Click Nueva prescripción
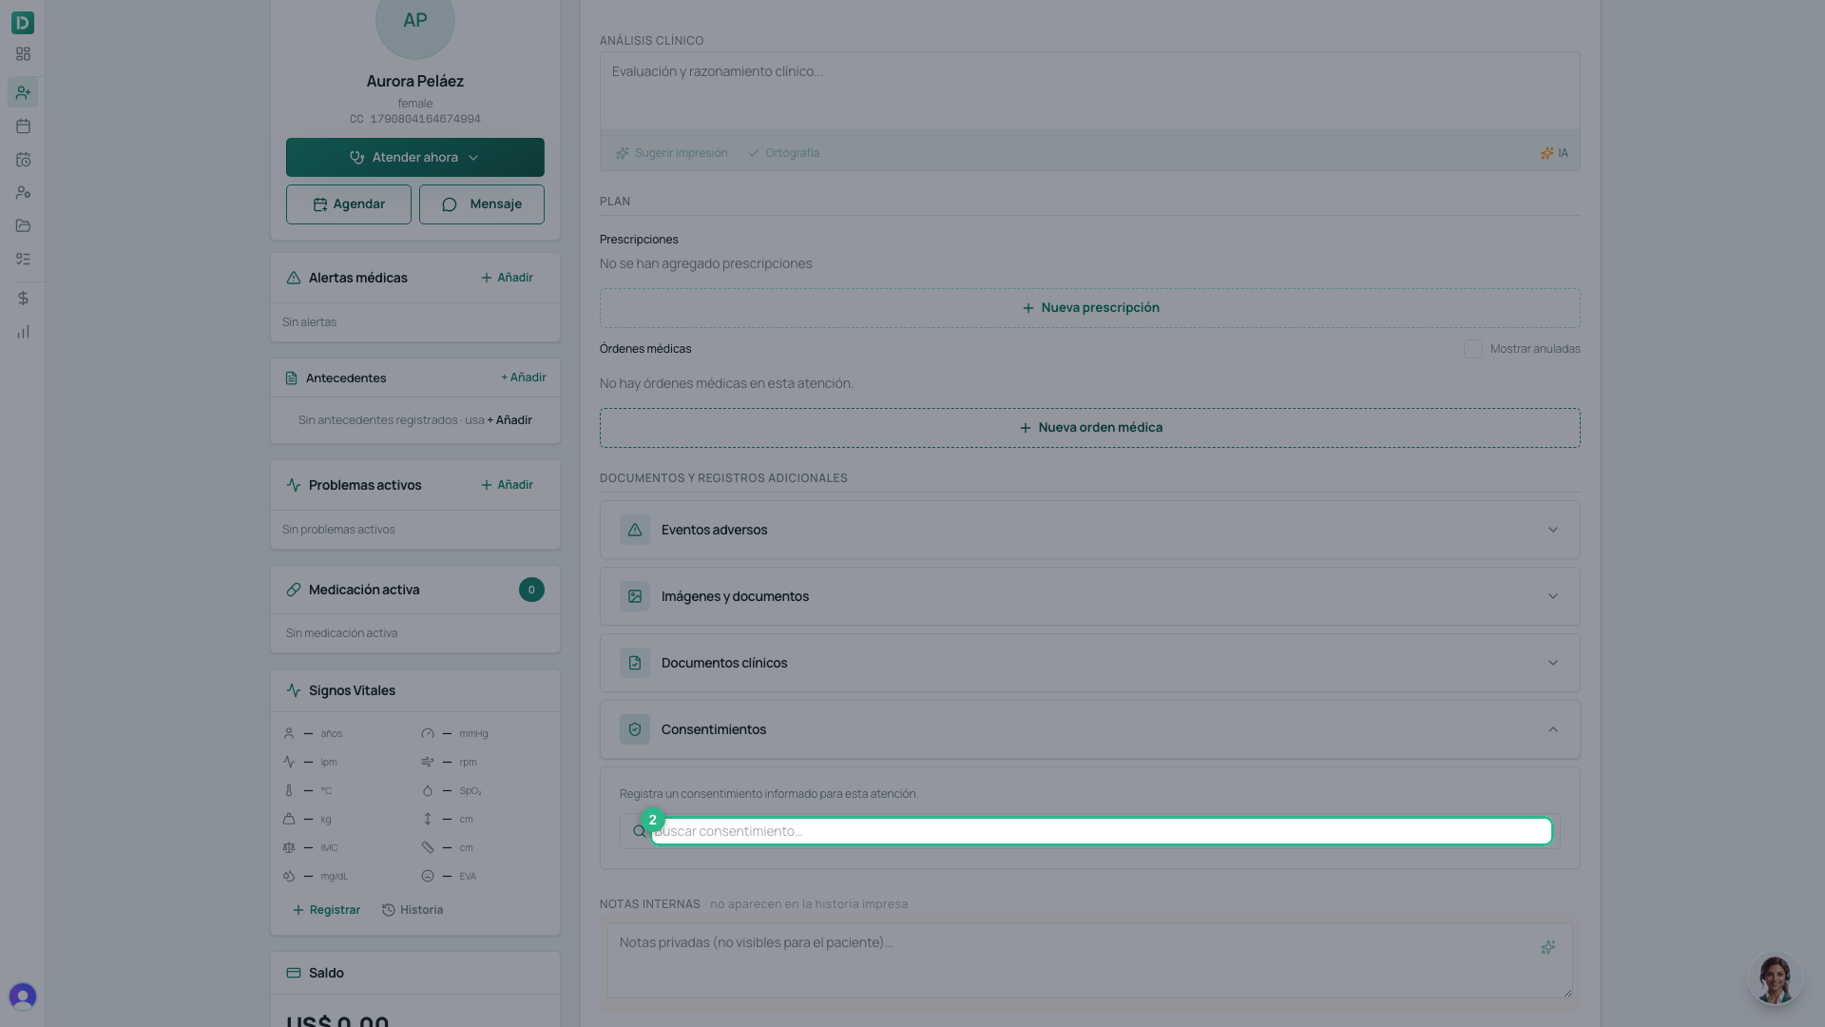The width and height of the screenshot is (1825, 1027). 1089,308
